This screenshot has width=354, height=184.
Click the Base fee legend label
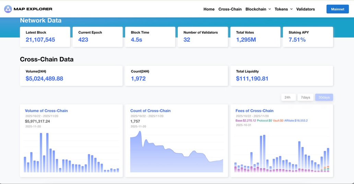pyautogui.click(x=246, y=120)
